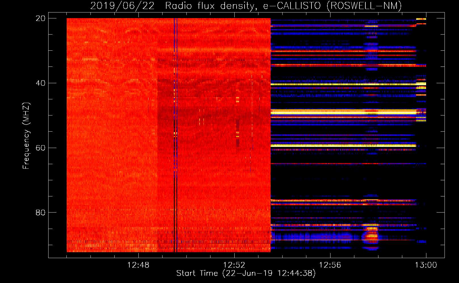Select the frequency tick label 40
This screenshot has width=459, height=283.
tap(41, 83)
